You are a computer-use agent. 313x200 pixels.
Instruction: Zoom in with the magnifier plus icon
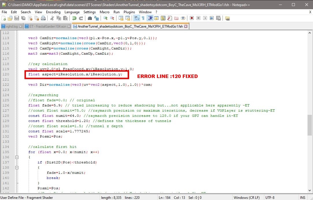click(x=105, y=18)
